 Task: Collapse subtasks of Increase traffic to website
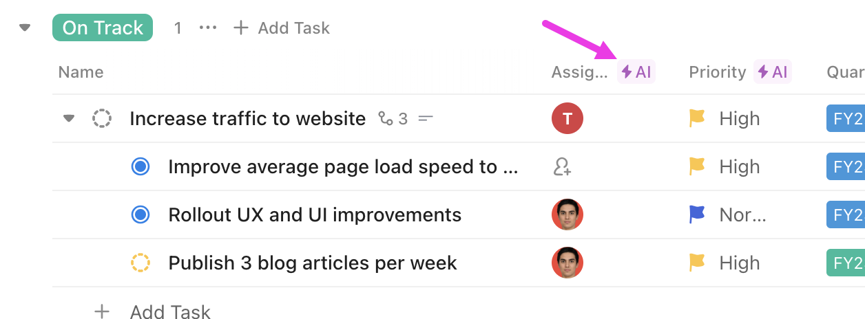[x=68, y=119]
